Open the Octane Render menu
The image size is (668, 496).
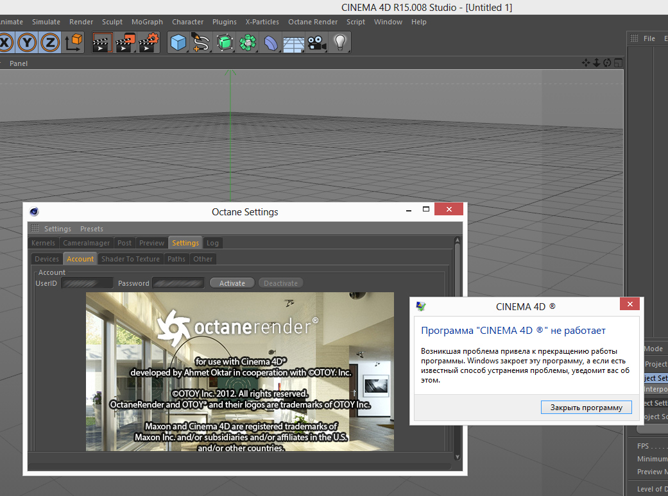(x=313, y=22)
